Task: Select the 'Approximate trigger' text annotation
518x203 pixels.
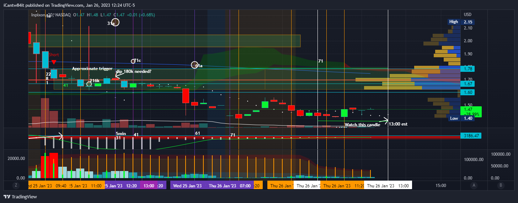Action: (92, 69)
